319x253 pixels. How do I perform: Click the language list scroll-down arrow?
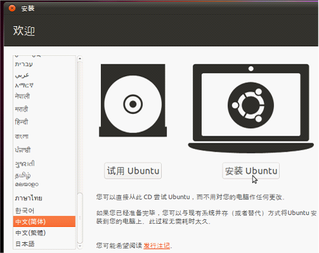pos(80,246)
